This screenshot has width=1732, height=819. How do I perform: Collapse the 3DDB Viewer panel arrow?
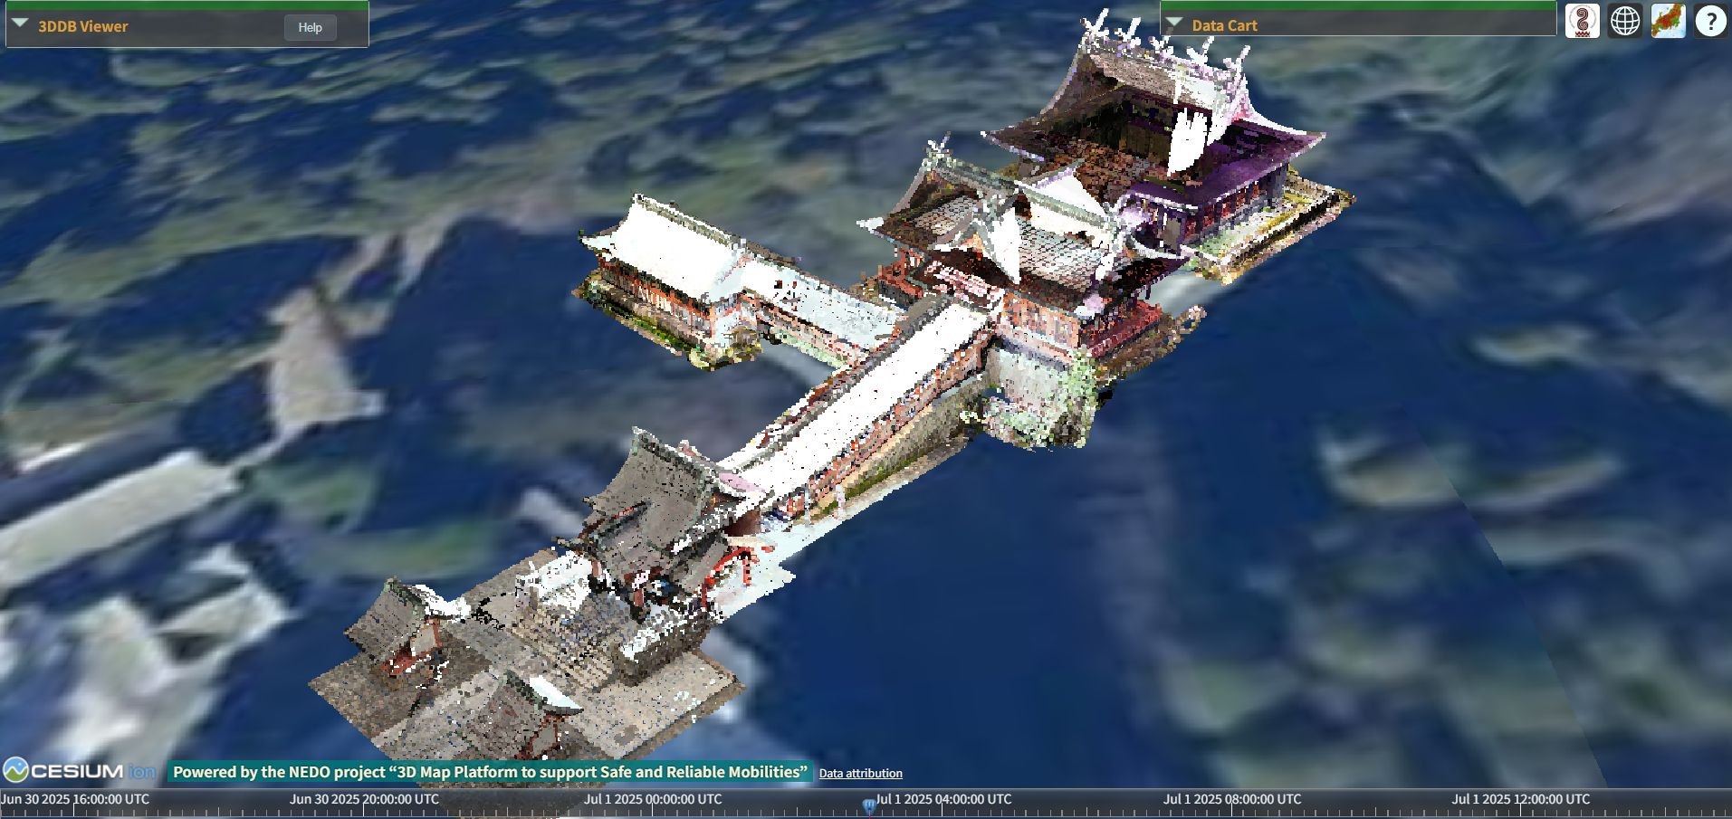click(x=20, y=24)
